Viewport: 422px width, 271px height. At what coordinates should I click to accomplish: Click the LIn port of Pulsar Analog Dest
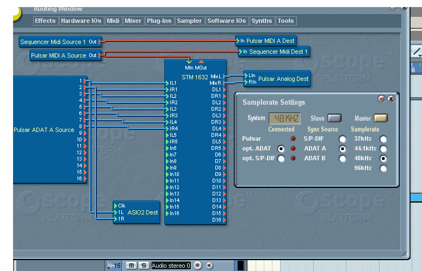click(x=246, y=75)
